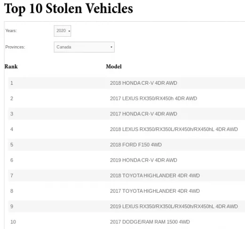This screenshot has width=245, height=229.
Task: Click the Model column header
Action: pos(114,66)
